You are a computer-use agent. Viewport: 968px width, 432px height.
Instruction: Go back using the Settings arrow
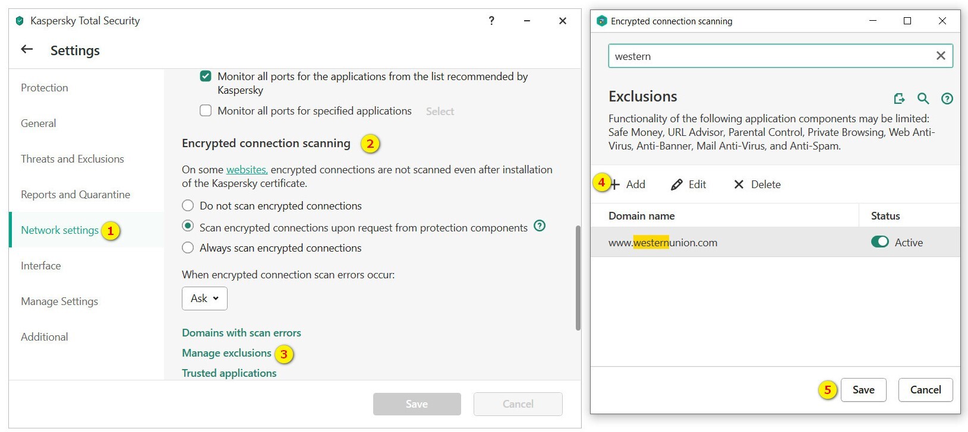point(27,49)
